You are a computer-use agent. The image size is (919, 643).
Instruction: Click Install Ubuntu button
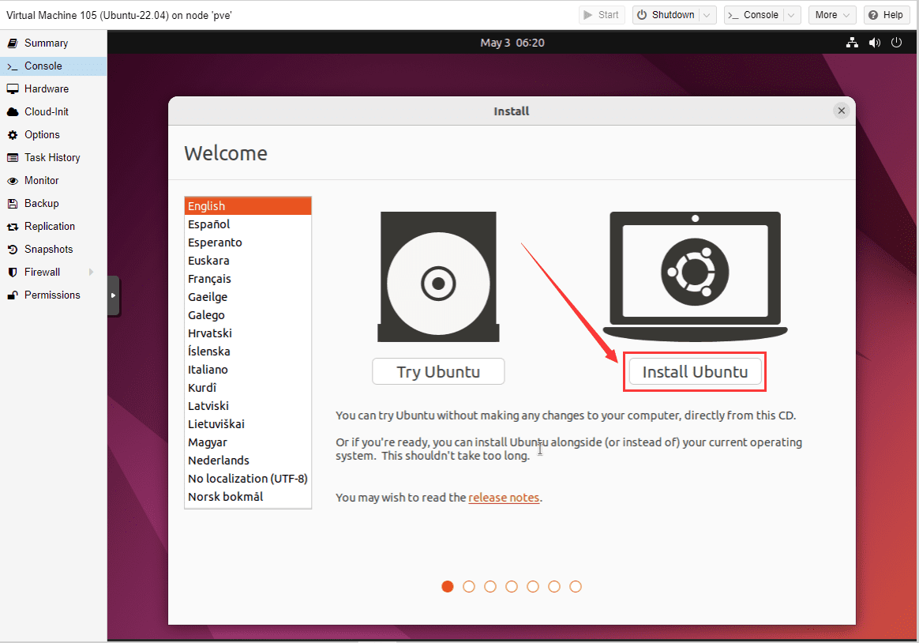(x=695, y=371)
